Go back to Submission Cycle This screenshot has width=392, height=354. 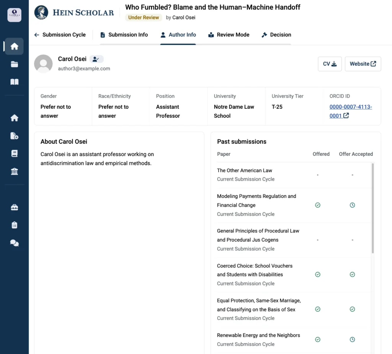point(60,35)
